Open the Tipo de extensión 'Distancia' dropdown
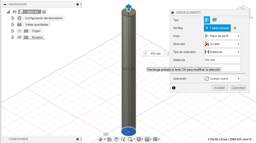This screenshot has height=143, width=257. (x=222, y=52)
